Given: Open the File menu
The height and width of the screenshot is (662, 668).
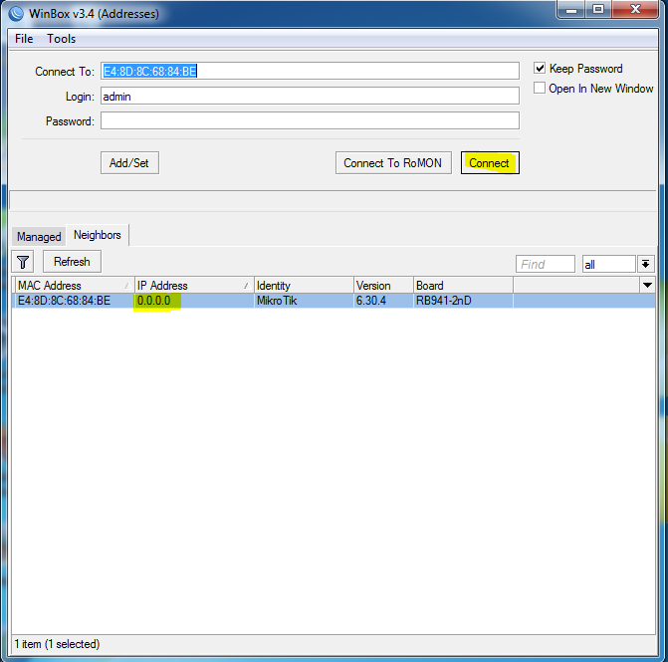Looking at the screenshot, I should point(24,39).
